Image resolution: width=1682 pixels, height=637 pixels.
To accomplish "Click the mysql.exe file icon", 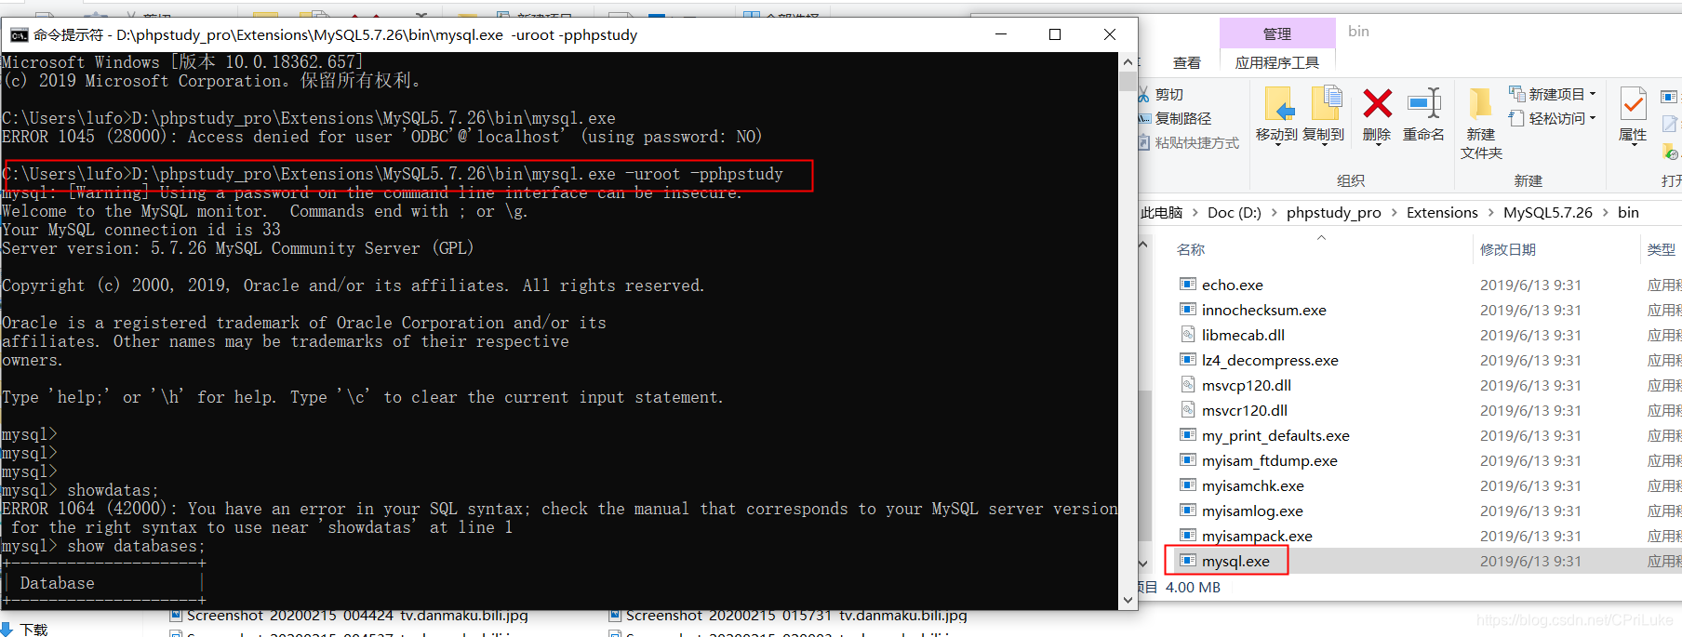I will pyautogui.click(x=1187, y=560).
